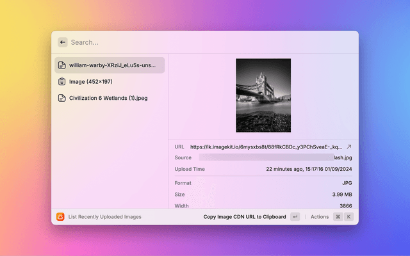Click the image icon beside Civilization 6 Wetlands

[x=62, y=99]
